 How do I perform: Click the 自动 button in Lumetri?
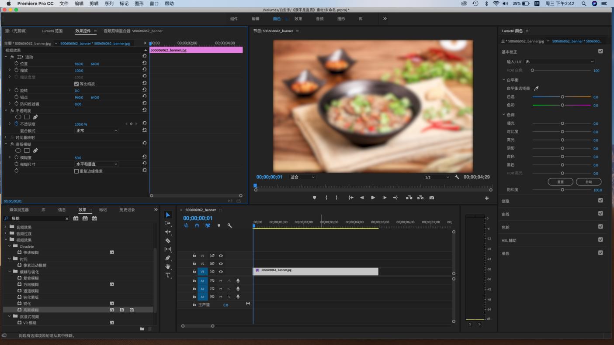pyautogui.click(x=588, y=182)
